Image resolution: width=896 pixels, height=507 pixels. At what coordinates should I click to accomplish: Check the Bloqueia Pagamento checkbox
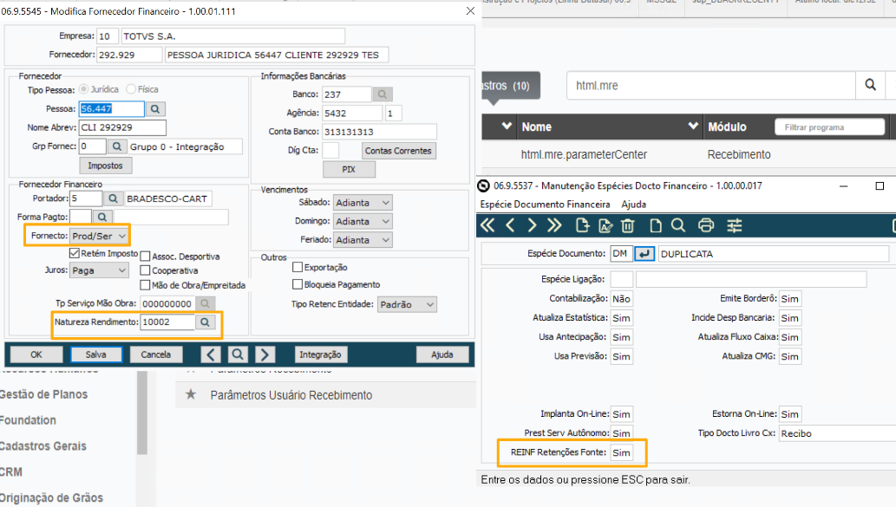pos(298,283)
